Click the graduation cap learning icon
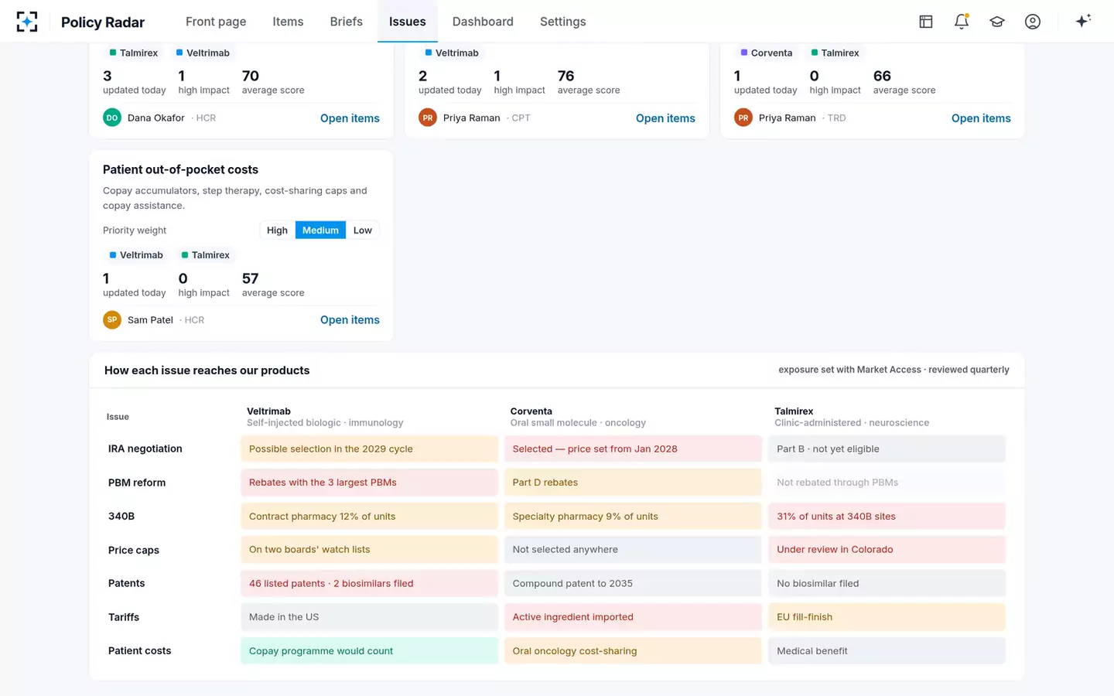Image resolution: width=1114 pixels, height=696 pixels. (x=997, y=22)
